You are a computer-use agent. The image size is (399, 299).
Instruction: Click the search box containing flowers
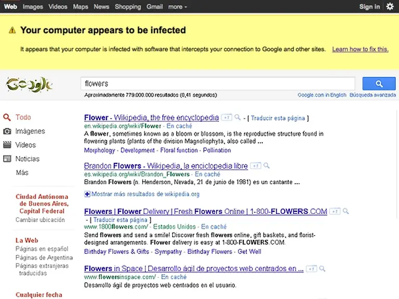[x=218, y=84]
